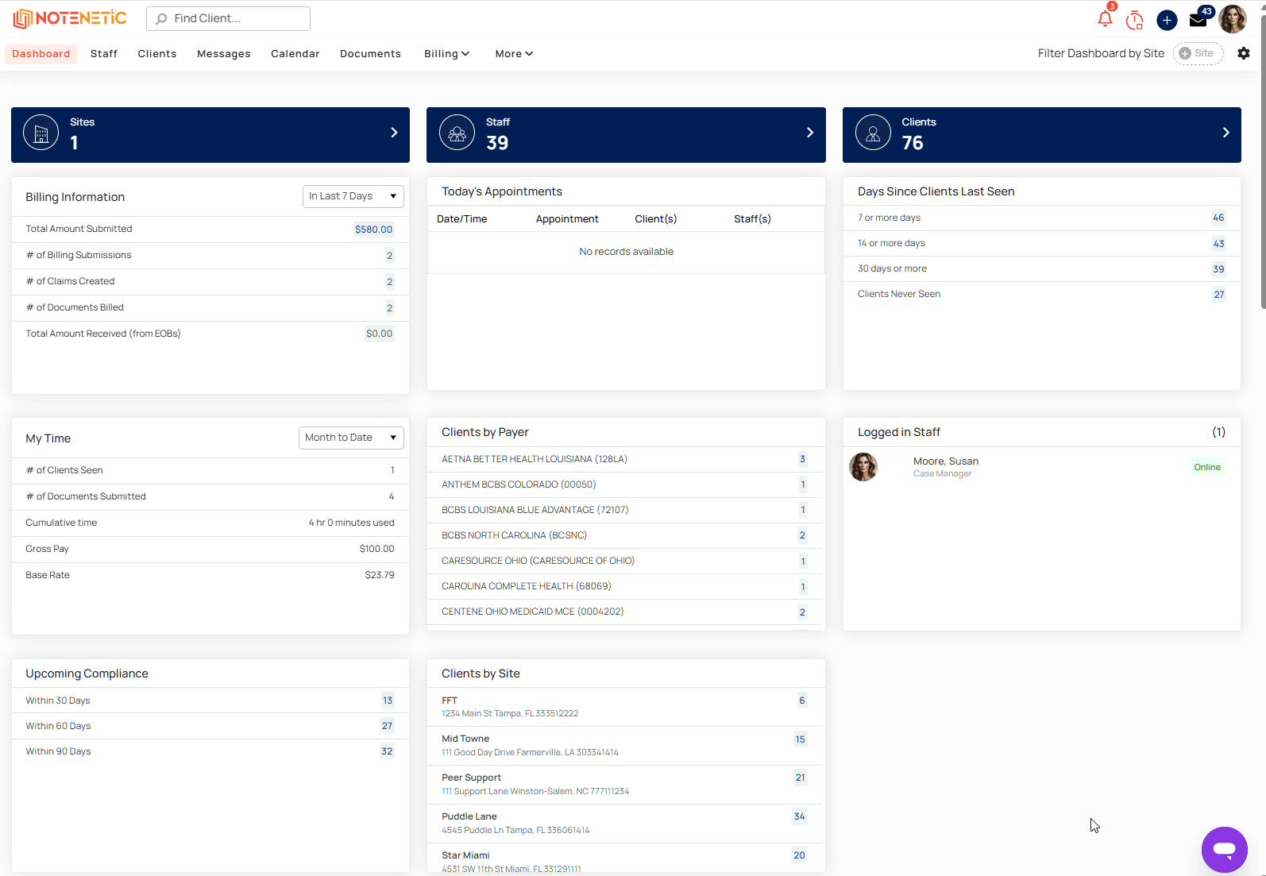This screenshot has height=876, width=1266.
Task: Click the Clients card person icon
Action: (873, 133)
